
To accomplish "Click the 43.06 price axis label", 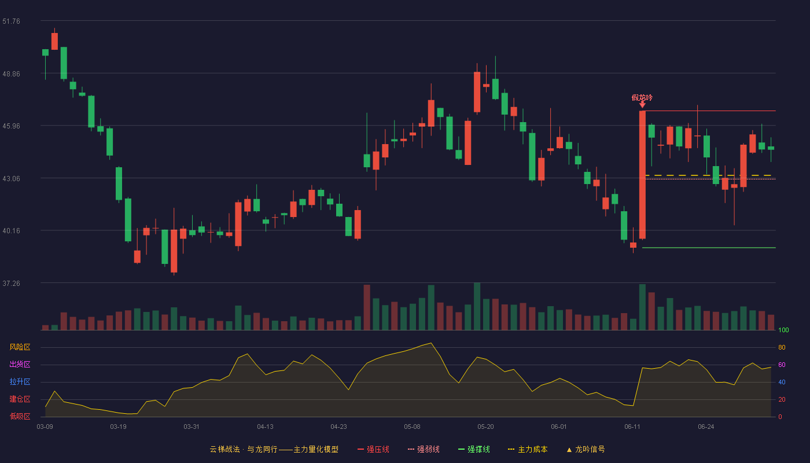I will coord(11,178).
